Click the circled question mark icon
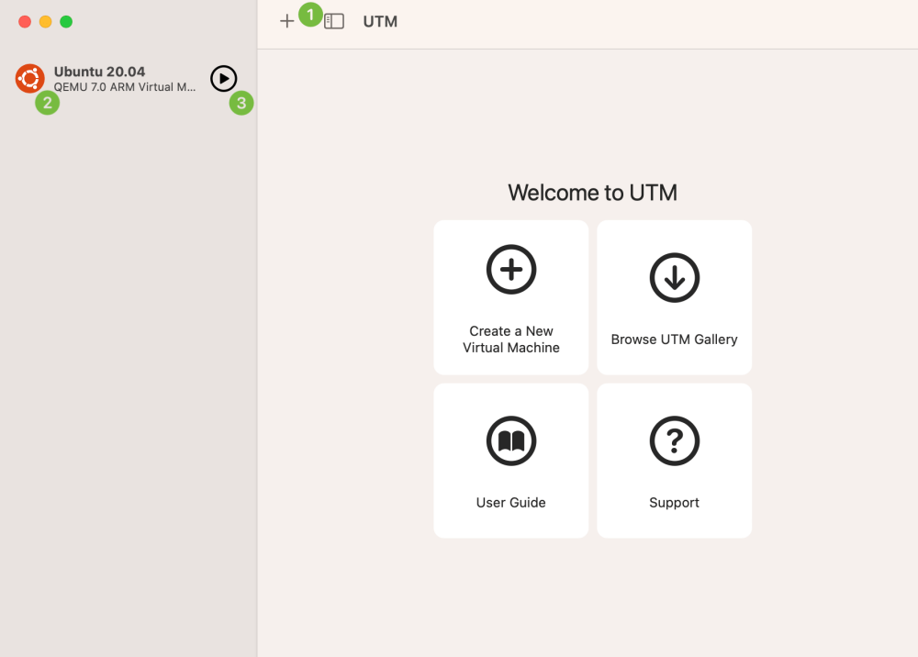918x657 pixels. (x=675, y=440)
